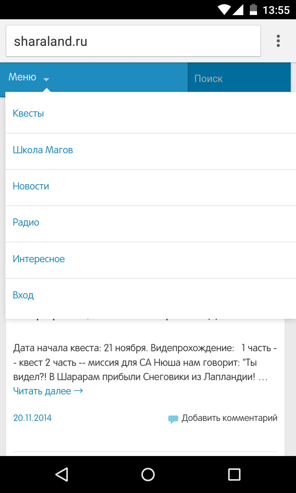Open the Интересное menu entry

tap(39, 259)
